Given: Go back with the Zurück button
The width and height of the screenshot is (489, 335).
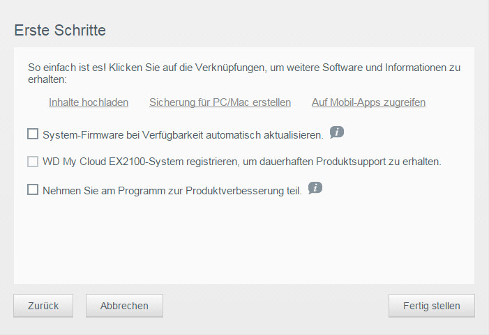Looking at the screenshot, I should pos(43,306).
